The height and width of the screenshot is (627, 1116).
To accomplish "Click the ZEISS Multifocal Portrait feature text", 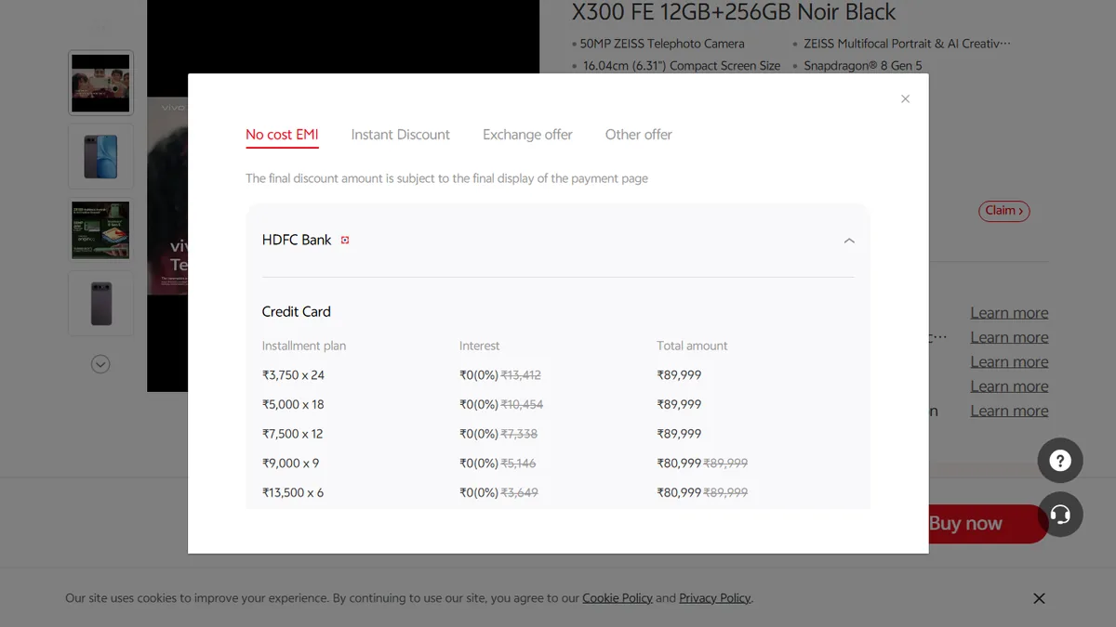I will (x=907, y=44).
